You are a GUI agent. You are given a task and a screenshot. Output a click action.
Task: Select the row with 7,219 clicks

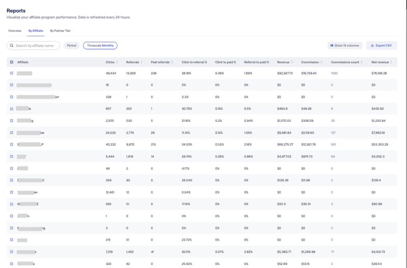point(11,252)
